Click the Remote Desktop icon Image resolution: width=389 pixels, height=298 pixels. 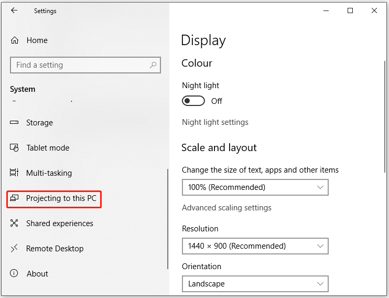[x=15, y=249]
